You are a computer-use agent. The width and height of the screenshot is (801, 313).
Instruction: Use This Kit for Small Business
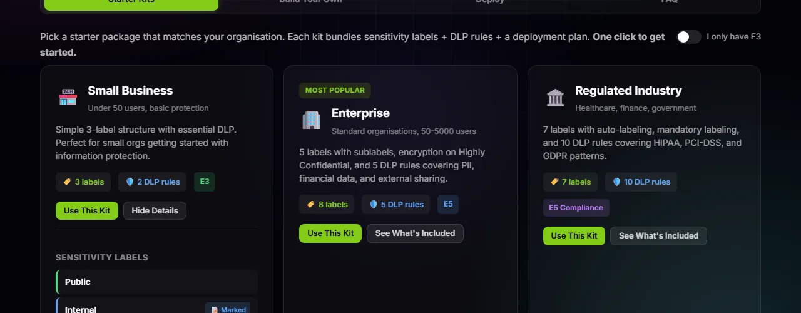point(86,211)
